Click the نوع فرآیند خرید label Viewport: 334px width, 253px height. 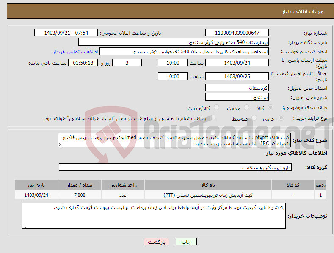(310, 118)
